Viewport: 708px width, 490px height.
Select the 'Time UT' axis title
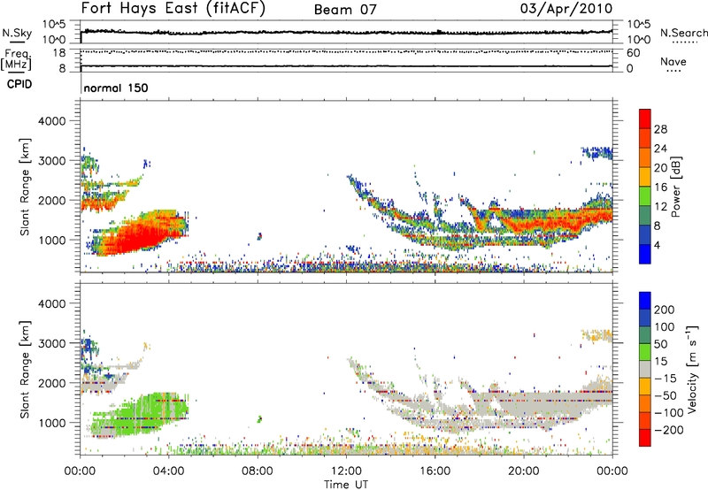point(346,485)
